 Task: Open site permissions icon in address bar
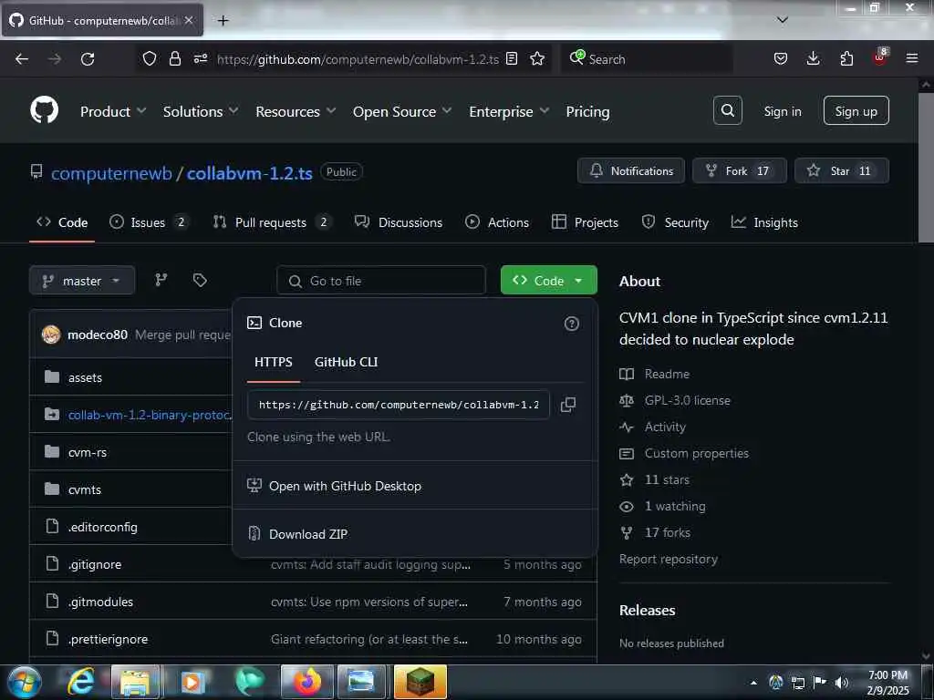point(200,58)
